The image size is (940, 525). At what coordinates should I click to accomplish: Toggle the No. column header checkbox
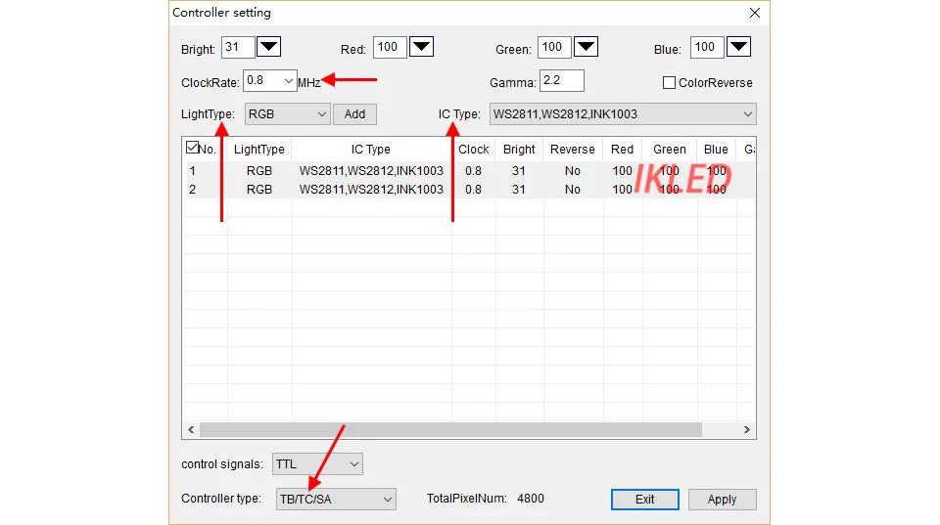192,148
